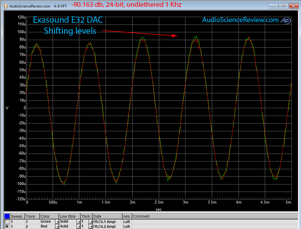
Task: Click the 5m label on the X axis
Action: click(x=288, y=202)
